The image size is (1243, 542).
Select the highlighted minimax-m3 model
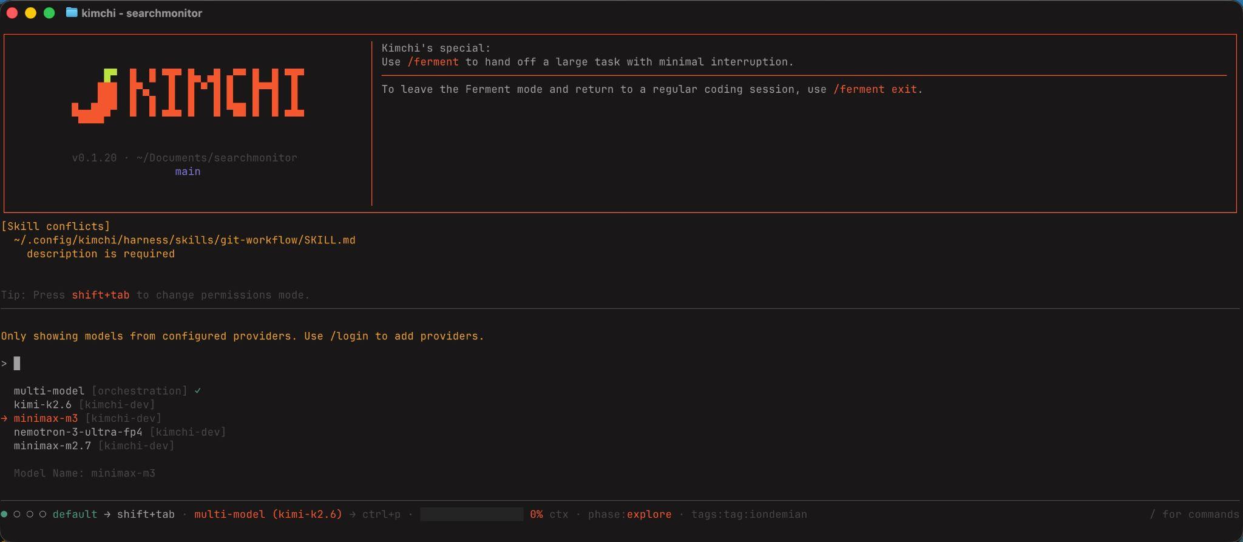pos(87,418)
